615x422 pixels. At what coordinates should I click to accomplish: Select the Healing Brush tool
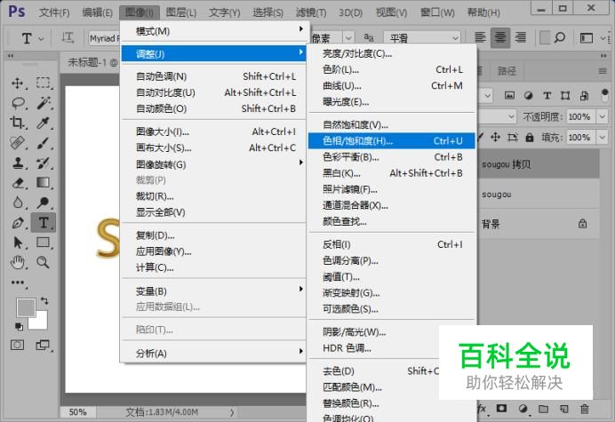click(x=18, y=143)
